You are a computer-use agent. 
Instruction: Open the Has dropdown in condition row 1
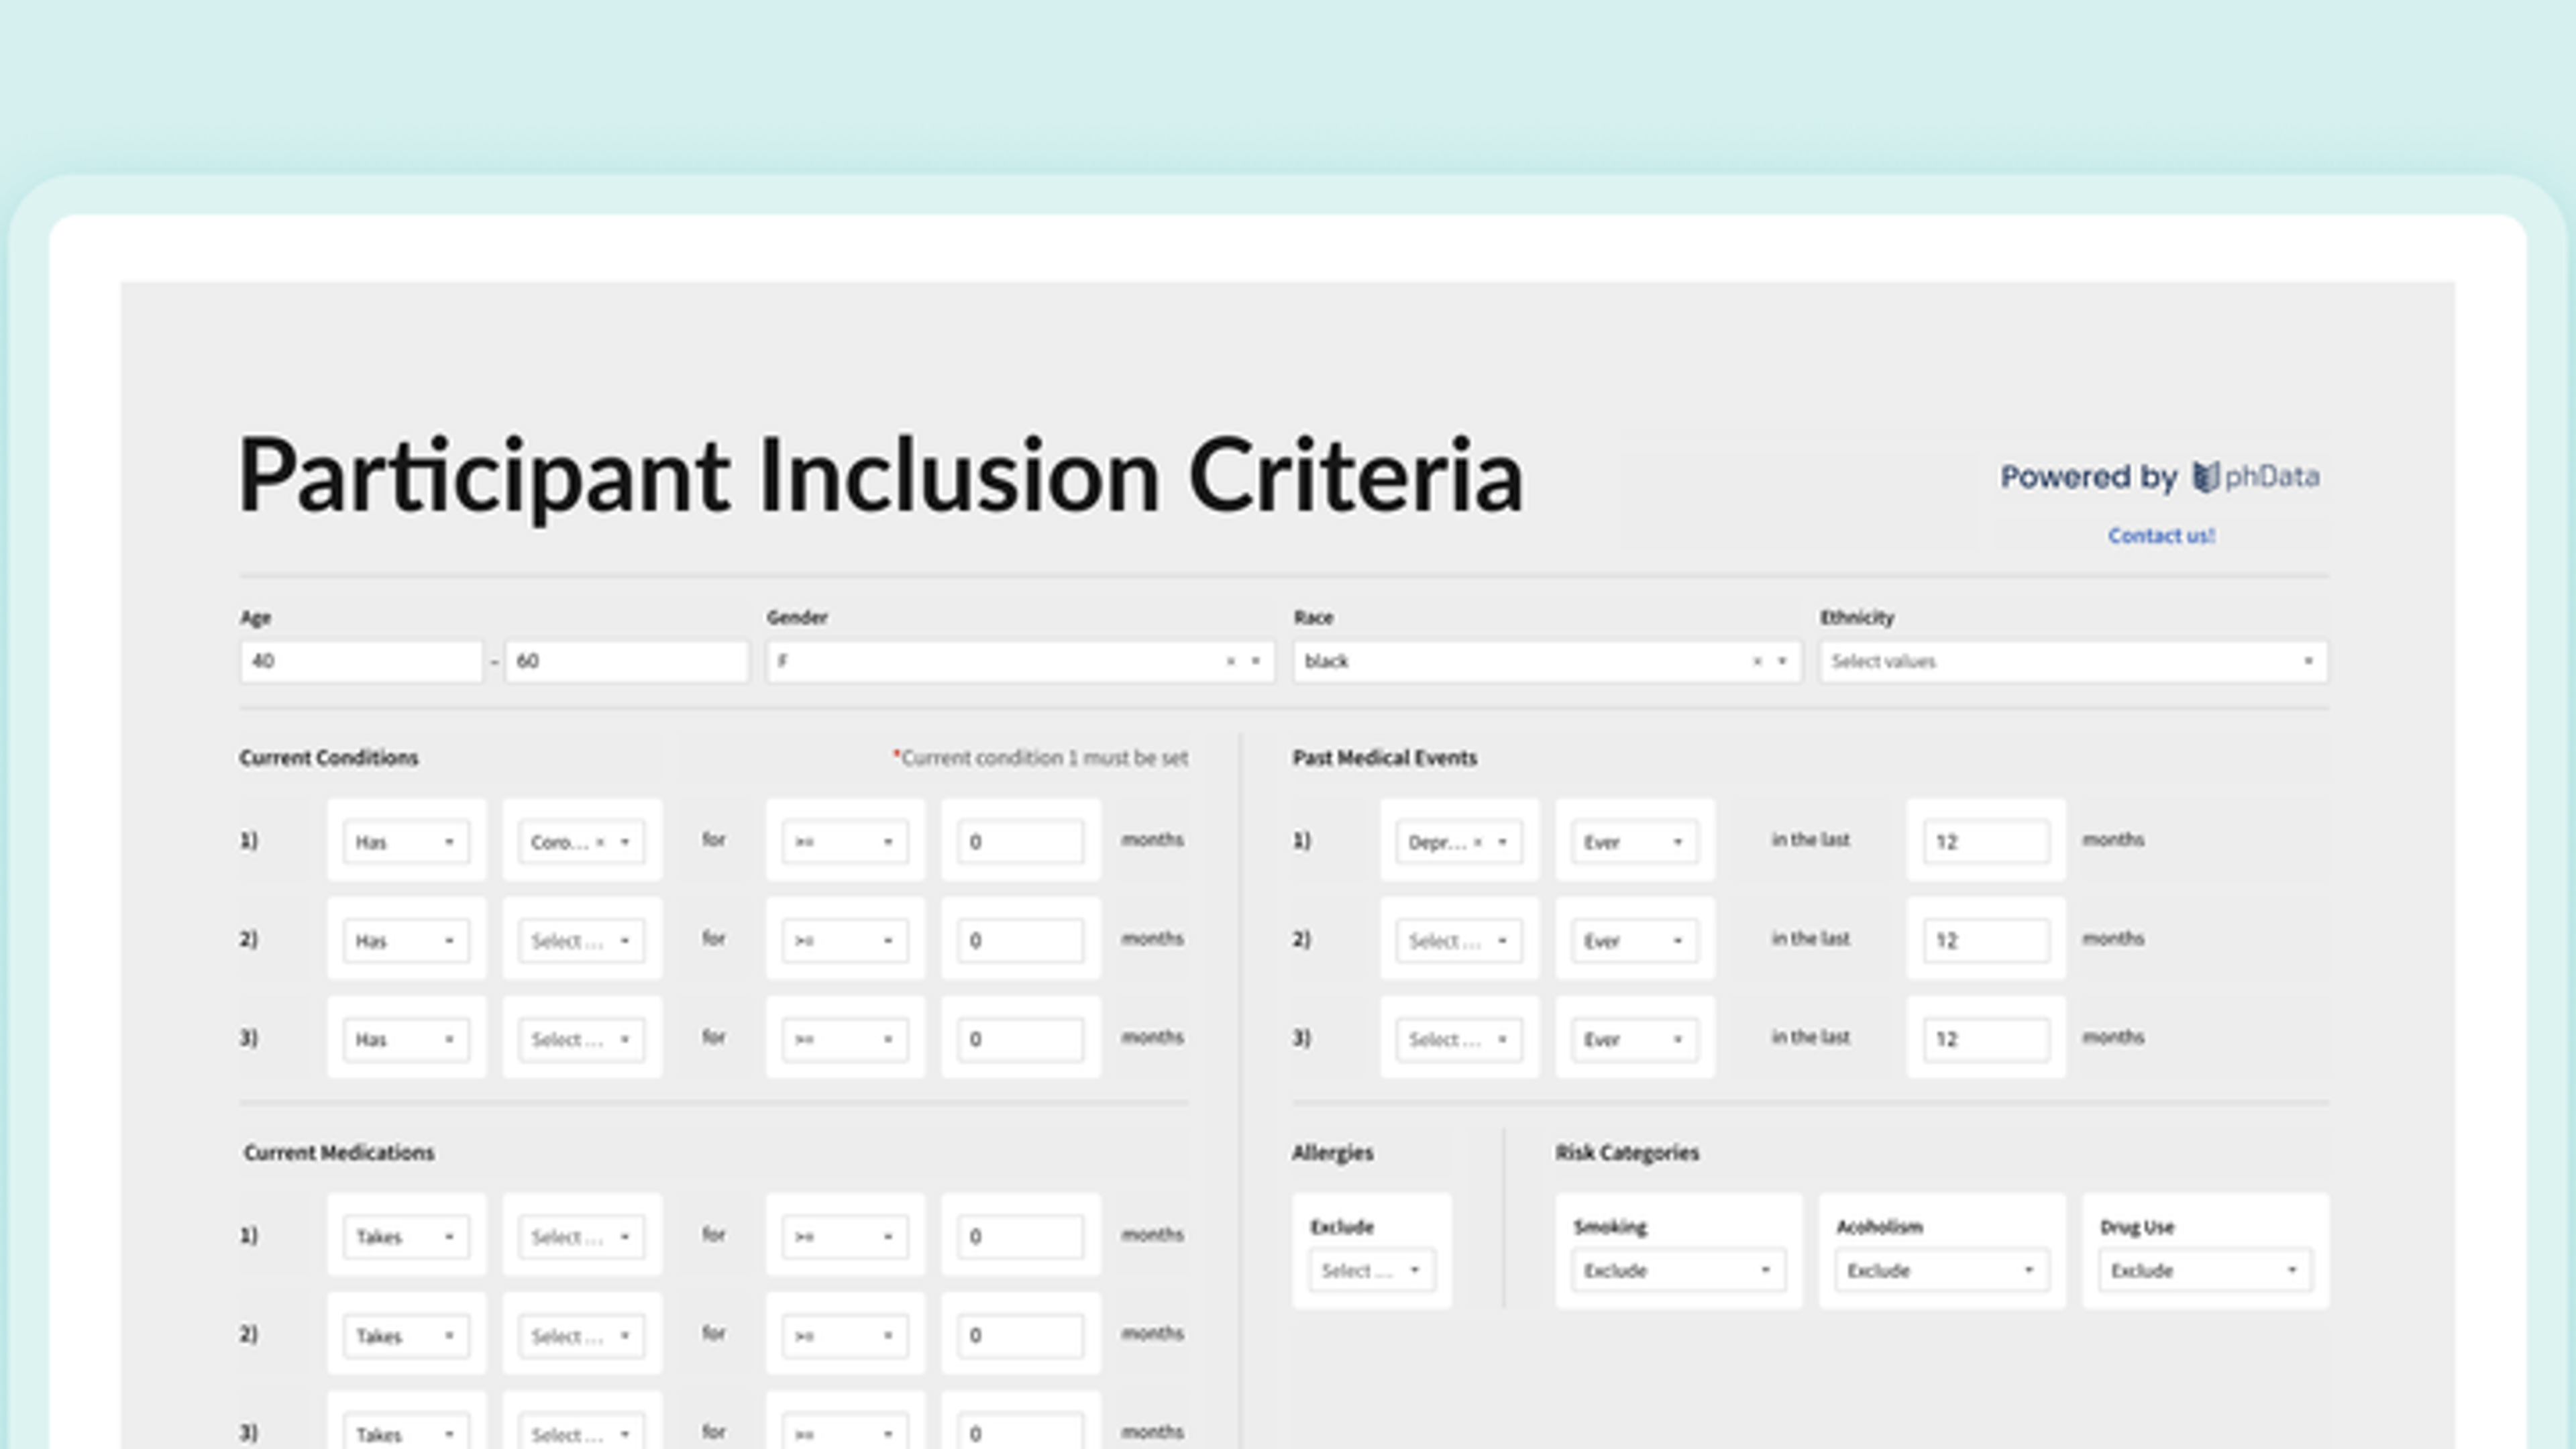point(406,842)
